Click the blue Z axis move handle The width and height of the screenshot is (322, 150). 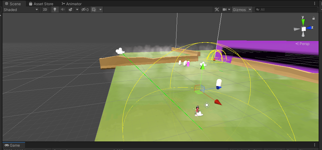[218, 88]
